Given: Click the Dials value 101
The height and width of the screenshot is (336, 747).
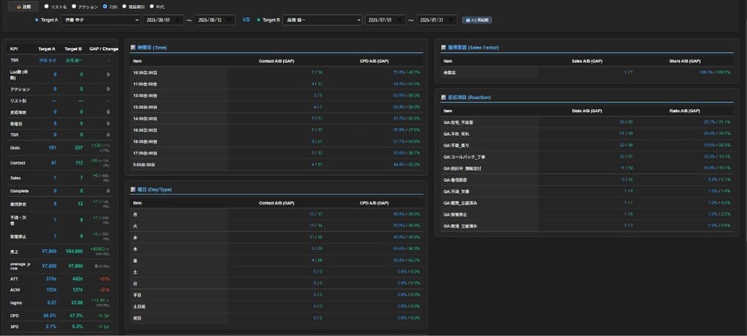Looking at the screenshot, I should click(x=52, y=148).
